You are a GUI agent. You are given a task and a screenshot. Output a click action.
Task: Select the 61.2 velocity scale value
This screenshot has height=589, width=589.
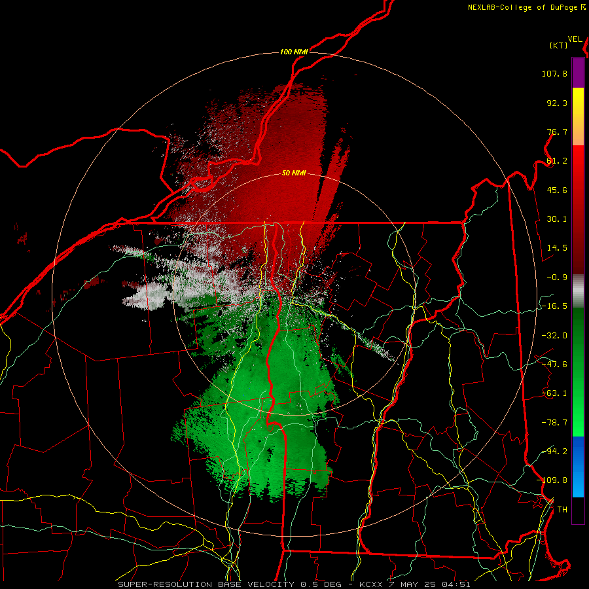click(x=557, y=161)
